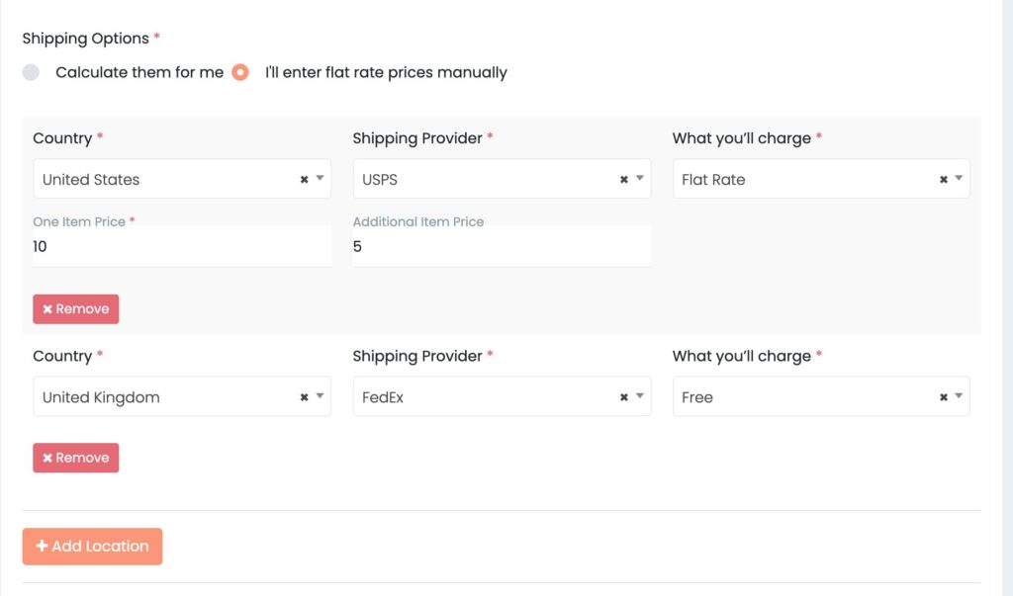Expand the USPS shipping provider dropdown
This screenshot has width=1013, height=596.
click(641, 179)
